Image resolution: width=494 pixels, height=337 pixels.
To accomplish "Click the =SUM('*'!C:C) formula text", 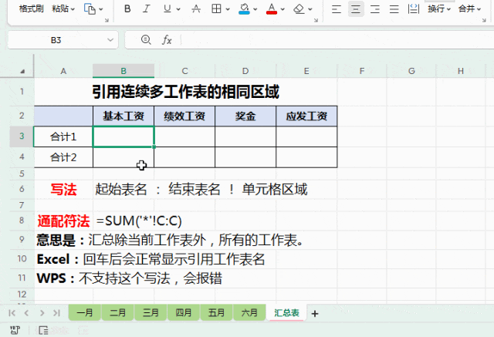I will [139, 221].
